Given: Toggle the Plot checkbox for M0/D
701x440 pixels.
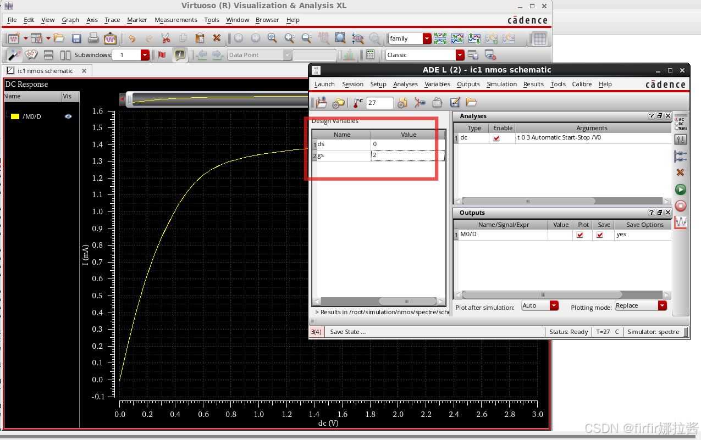Looking at the screenshot, I should pos(579,235).
